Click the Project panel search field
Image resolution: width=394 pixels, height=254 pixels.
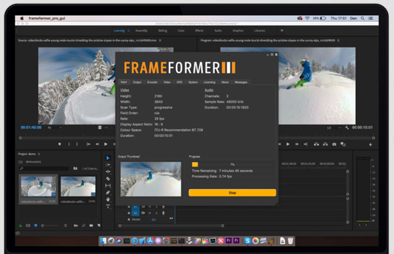[x=44, y=168]
